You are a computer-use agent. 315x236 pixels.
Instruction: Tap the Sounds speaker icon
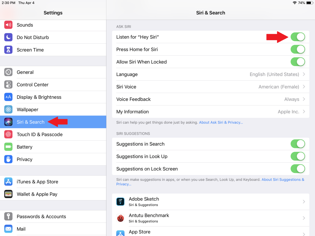coord(8,25)
